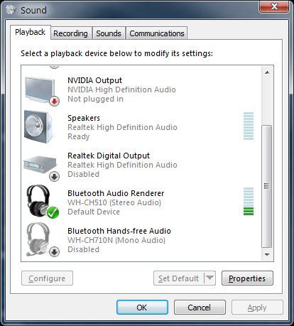Click the "WH-CH710N (Mono Audio)" text
Image resolution: width=294 pixels, height=326 pixels.
[116, 240]
